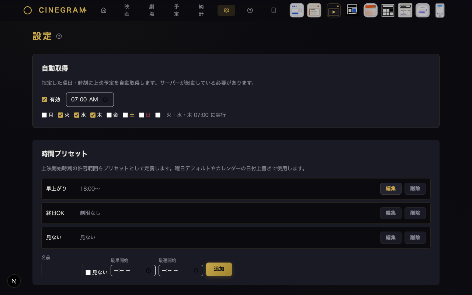This screenshot has height=295, width=472.
Task: Click the mobile phone icon in navbar
Action: click(274, 10)
